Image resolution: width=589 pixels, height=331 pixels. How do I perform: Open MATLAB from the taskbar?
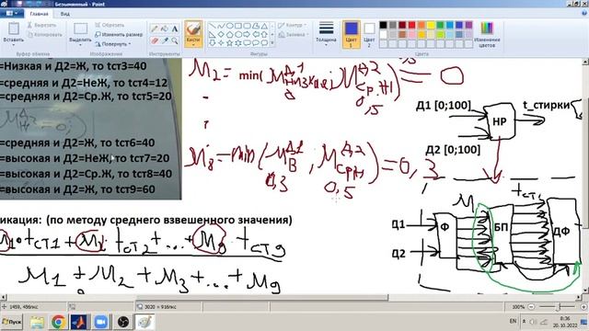pyautogui.click(x=79, y=322)
